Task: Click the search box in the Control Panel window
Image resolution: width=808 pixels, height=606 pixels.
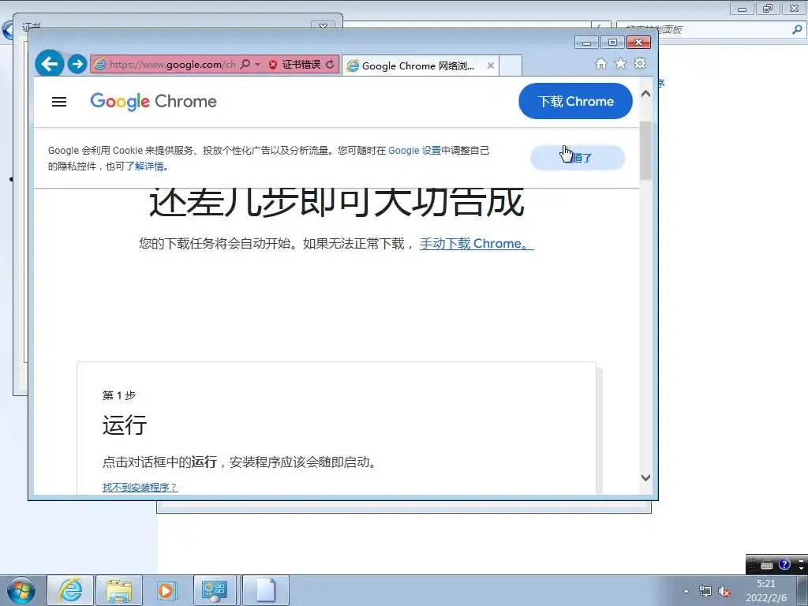Action: [x=703, y=30]
